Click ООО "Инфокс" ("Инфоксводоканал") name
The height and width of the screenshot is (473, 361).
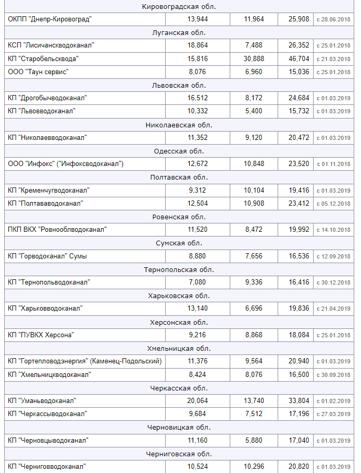[x=66, y=164]
